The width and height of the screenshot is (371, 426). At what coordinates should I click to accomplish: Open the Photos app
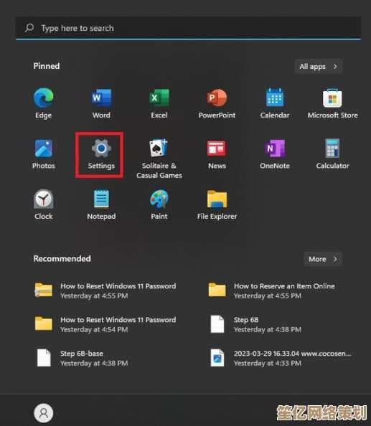pos(44,154)
